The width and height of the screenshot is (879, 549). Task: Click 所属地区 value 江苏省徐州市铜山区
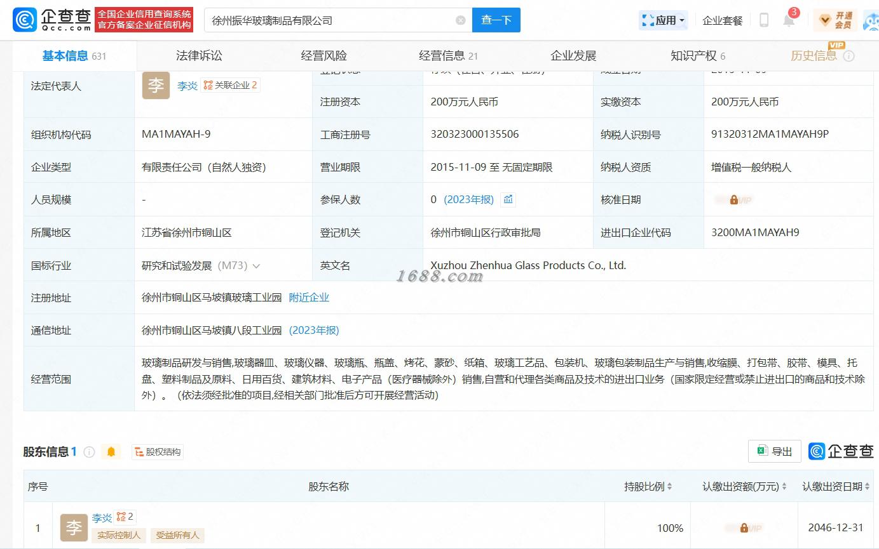[x=187, y=232]
